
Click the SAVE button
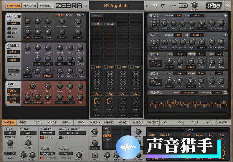[x=183, y=6]
